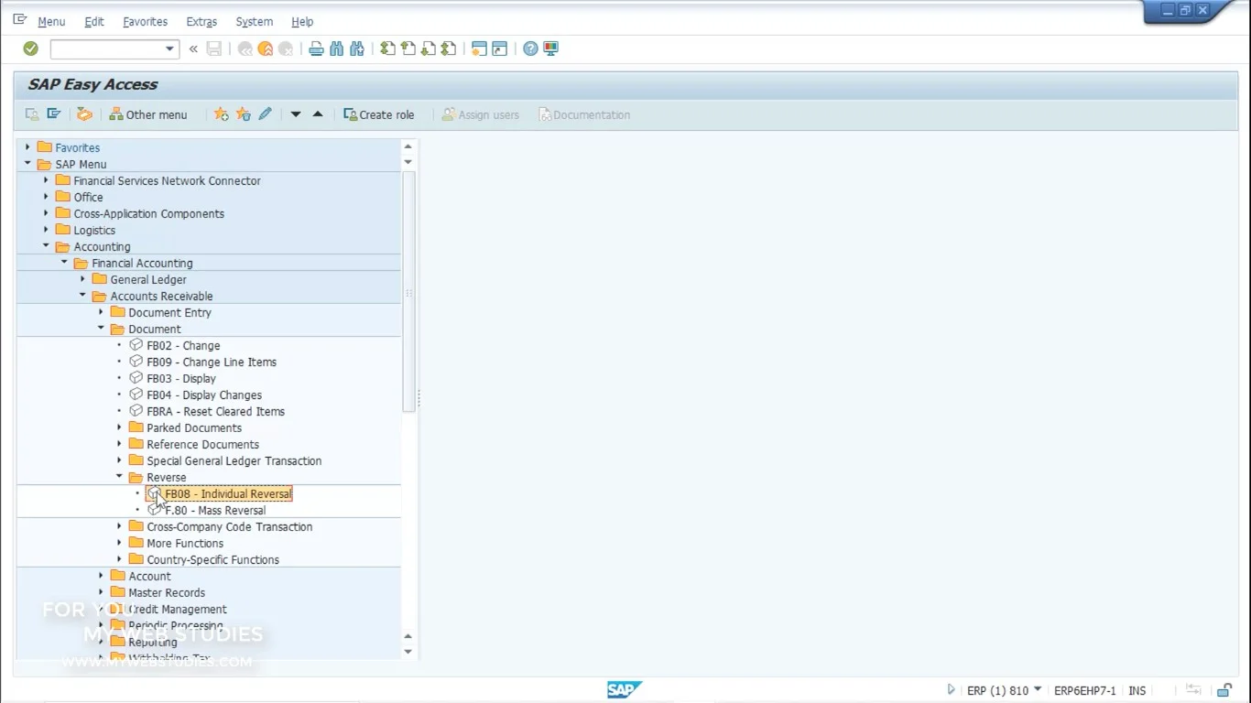
Task: Click the Create role button
Action: 379,114
